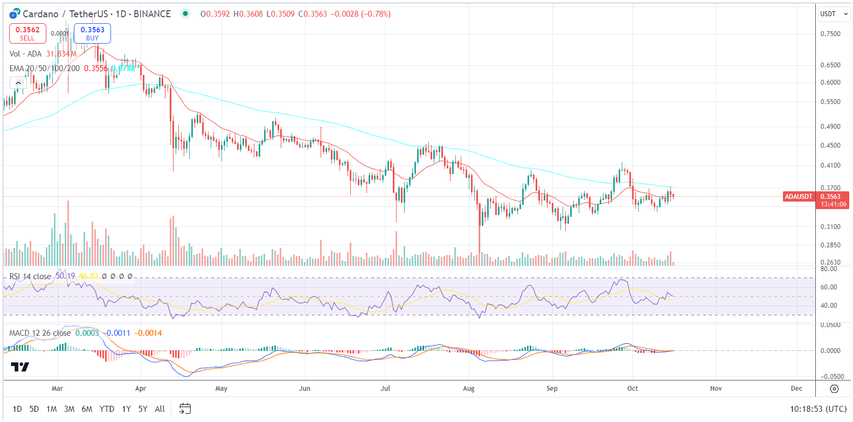Click the May label on time axis
The width and height of the screenshot is (853, 422).
pos(221,389)
